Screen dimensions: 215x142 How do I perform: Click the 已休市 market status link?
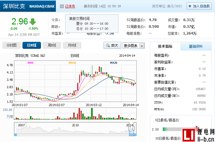(70, 6)
